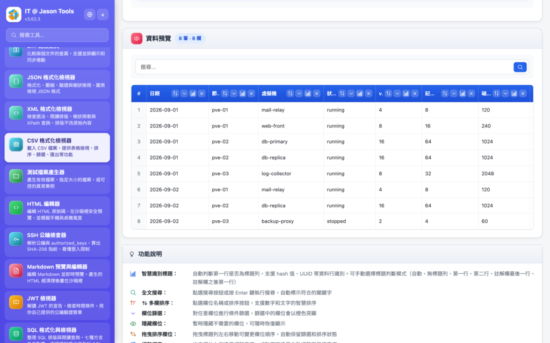Open chart statistics for 狀 column
The image size is (550, 343).
point(360,93)
